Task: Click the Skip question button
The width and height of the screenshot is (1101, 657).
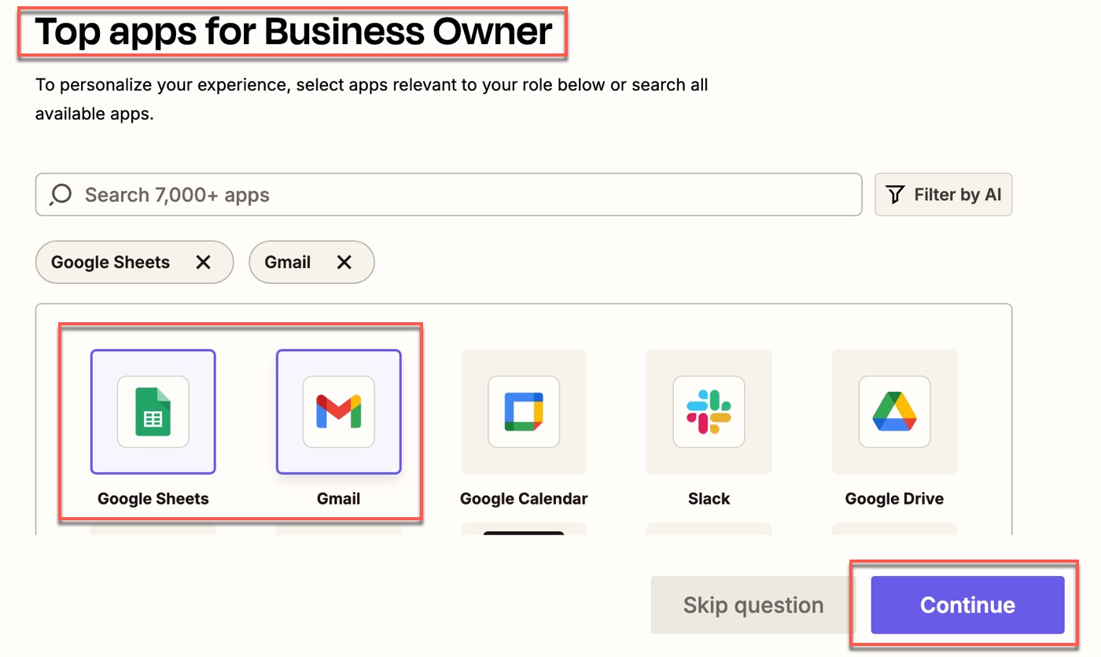Action: click(753, 605)
